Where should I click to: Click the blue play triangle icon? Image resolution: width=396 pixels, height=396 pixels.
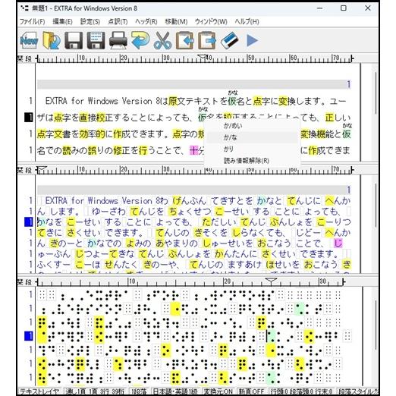point(252,40)
